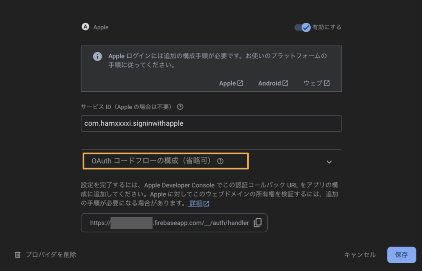This screenshot has height=271, width=422.
Task: Click プロバイダを削除 to delete the provider
Action: 45,255
